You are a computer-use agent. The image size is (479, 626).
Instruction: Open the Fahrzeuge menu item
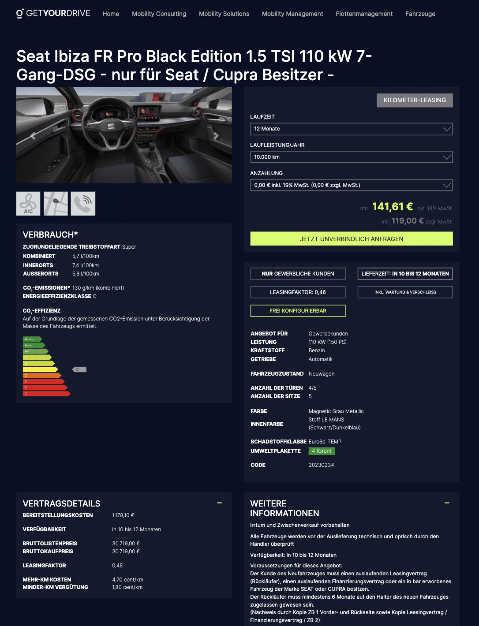(420, 14)
